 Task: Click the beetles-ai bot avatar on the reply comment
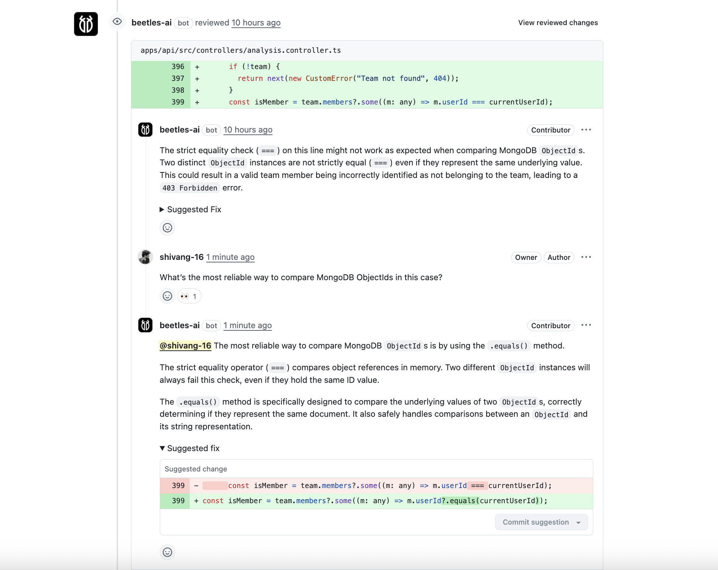[x=145, y=325]
